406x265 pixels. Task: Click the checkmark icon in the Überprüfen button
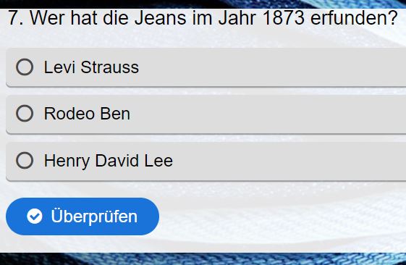point(35,216)
